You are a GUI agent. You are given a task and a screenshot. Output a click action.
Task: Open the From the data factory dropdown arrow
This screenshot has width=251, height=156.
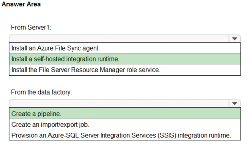234,103
